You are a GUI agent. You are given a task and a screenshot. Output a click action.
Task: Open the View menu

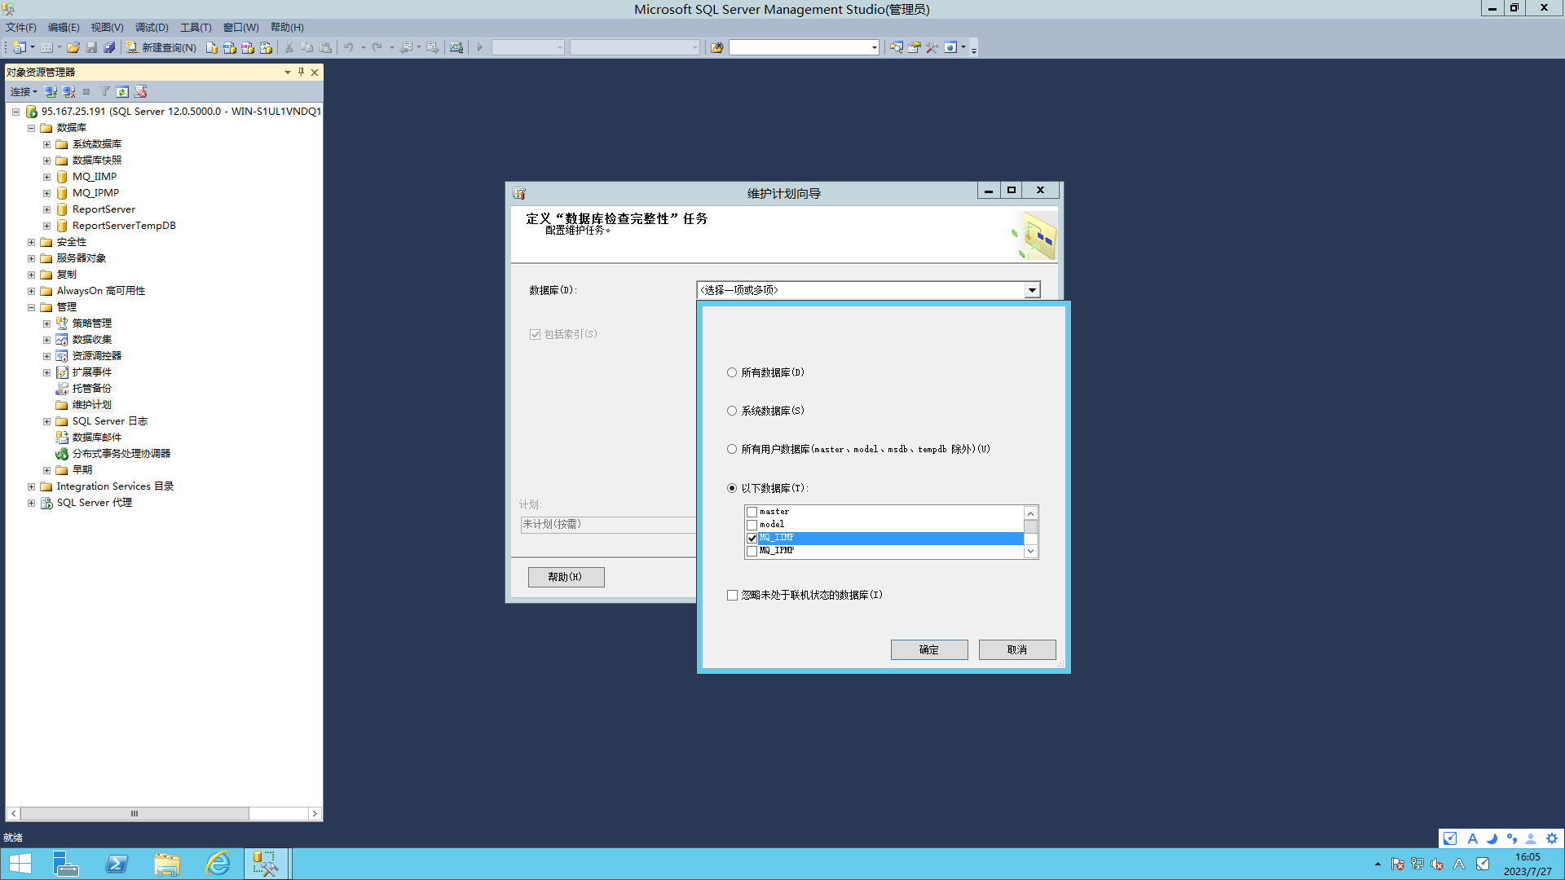click(107, 27)
